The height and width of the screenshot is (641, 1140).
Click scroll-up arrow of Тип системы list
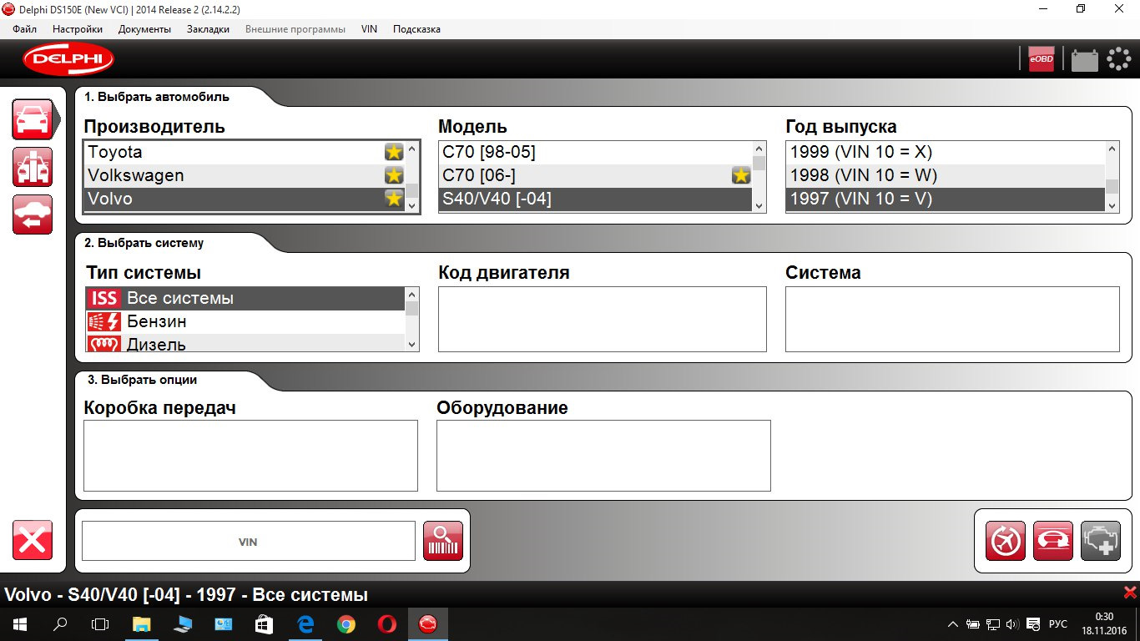411,295
